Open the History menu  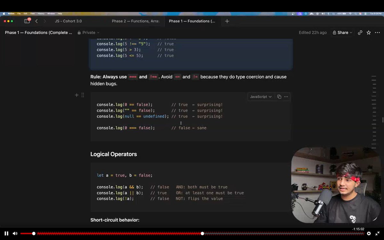(x=41, y=14)
